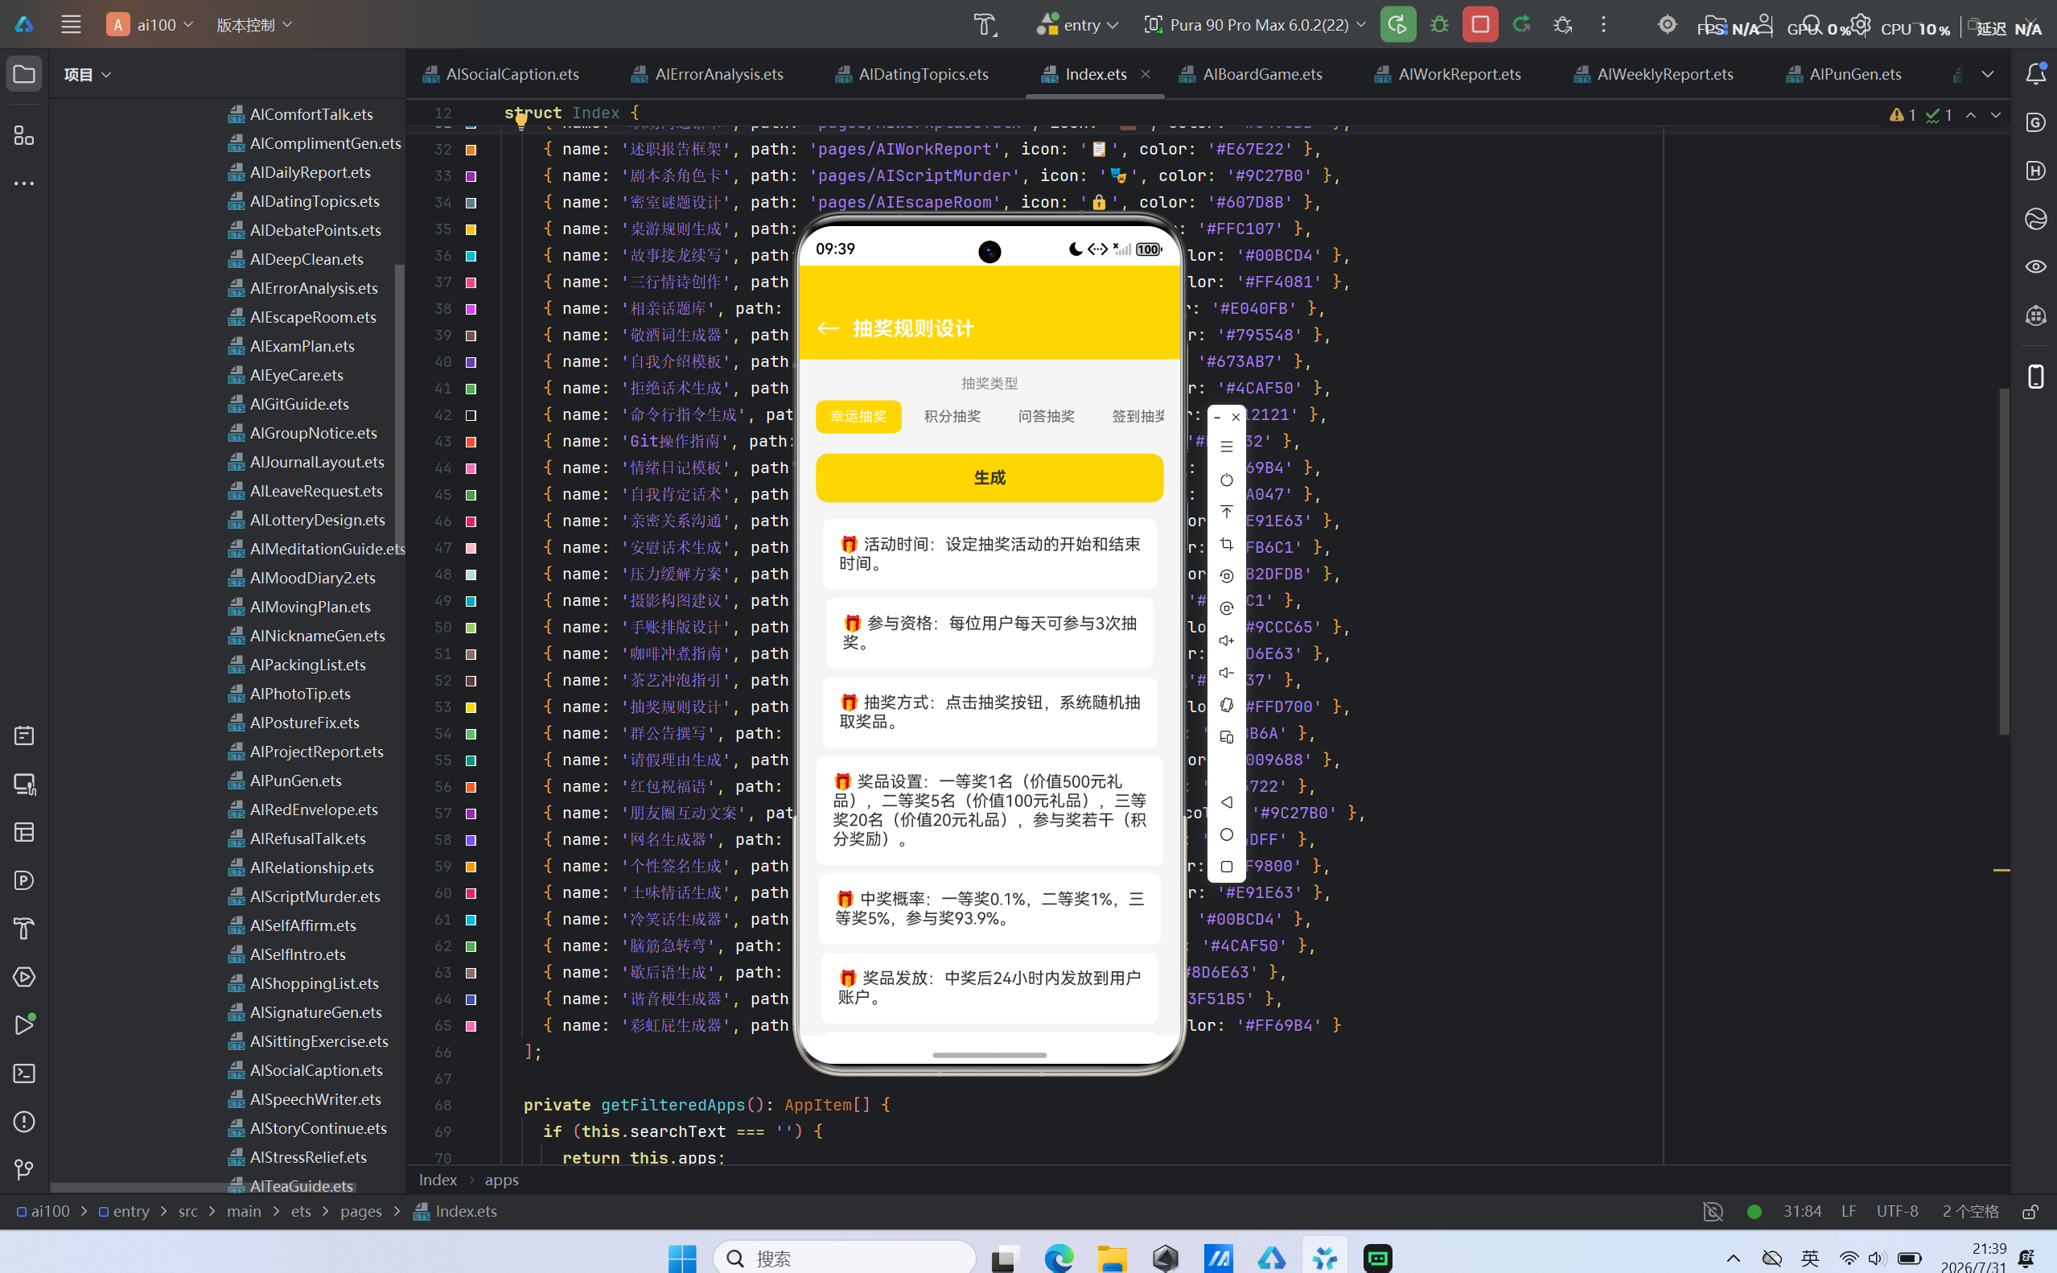Image resolution: width=2057 pixels, height=1273 pixels.
Task: Select the 幸运抽奖 lottery type chip
Action: click(858, 416)
